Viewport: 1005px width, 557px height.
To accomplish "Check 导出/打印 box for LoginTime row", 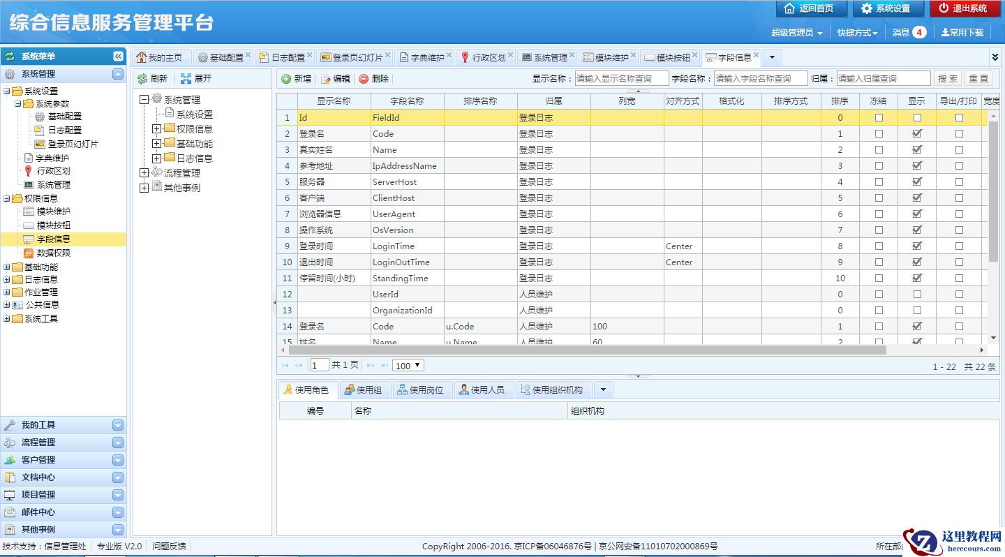I will [959, 246].
